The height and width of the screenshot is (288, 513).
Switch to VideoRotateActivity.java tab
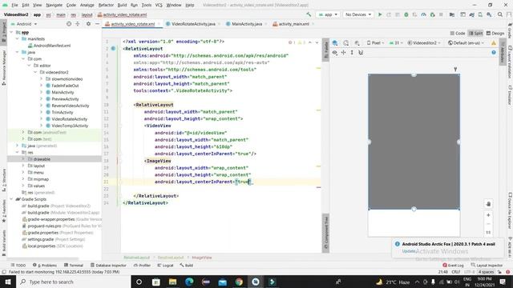click(193, 24)
